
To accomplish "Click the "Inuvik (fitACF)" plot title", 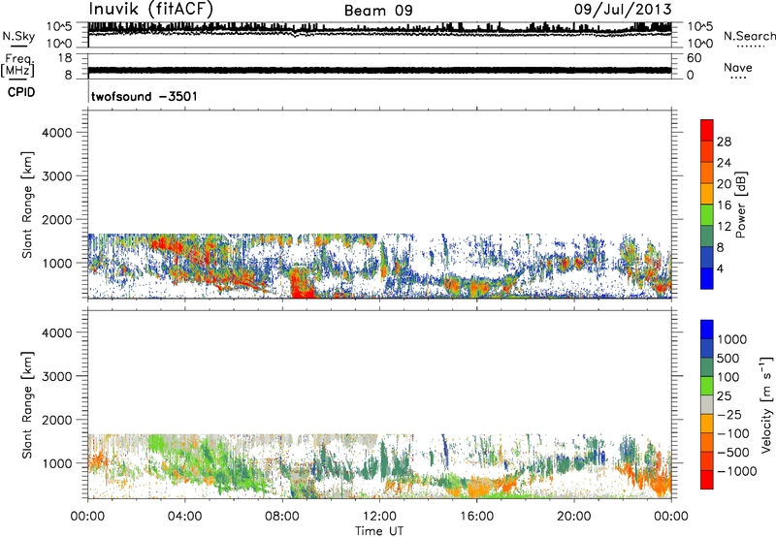I will (x=151, y=9).
